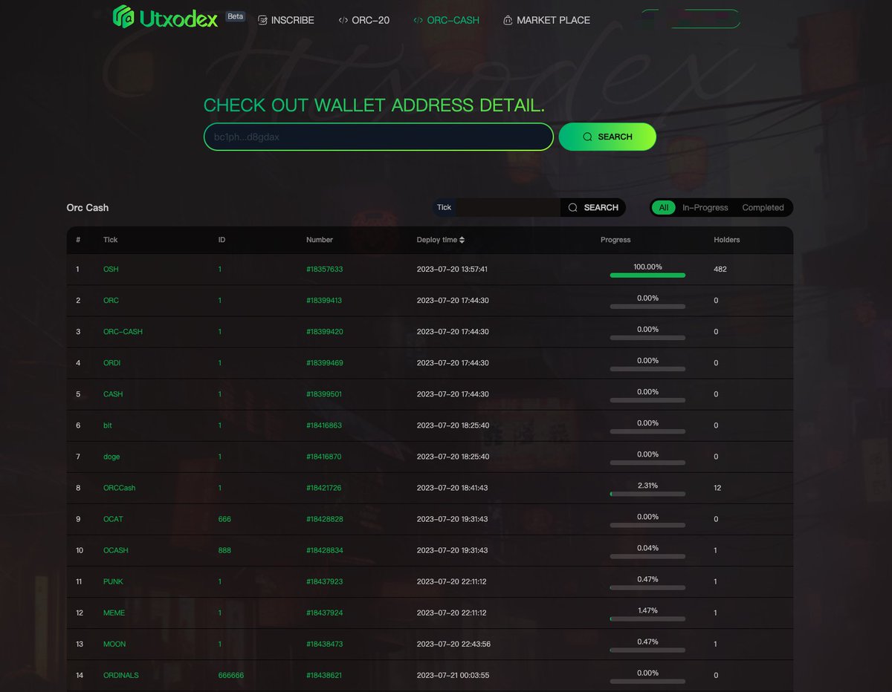Viewport: 892px width, 692px height.
Task: Open the ORCCash tick link
Action: (x=119, y=488)
